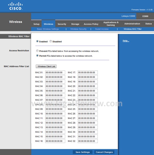
Task: Choose Prevent PCs from accessing wireless network
Action: 37,51
